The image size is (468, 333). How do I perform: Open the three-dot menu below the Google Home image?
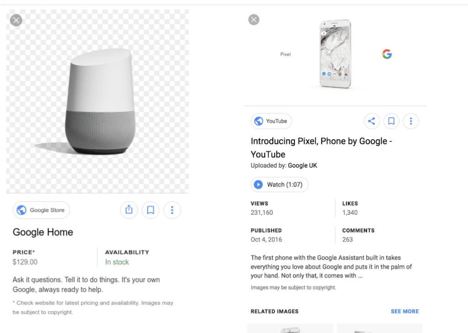pos(172,210)
